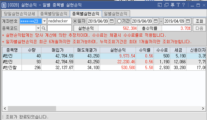Switch to the 일별실현손익 tab
This screenshot has width=207, height=120.
pyautogui.click(x=116, y=14)
